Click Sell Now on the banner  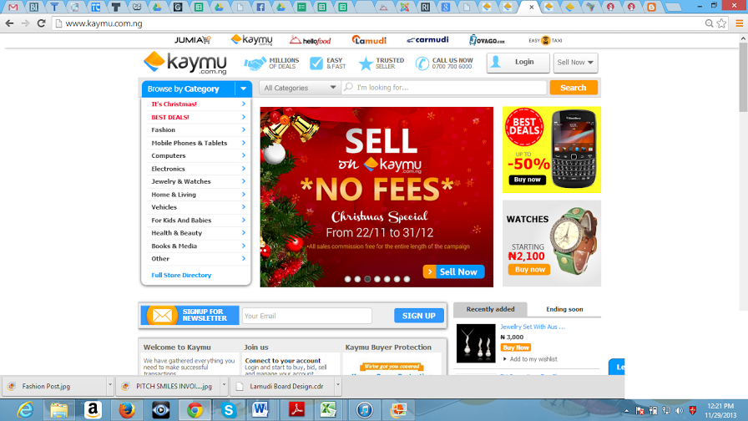(x=453, y=271)
